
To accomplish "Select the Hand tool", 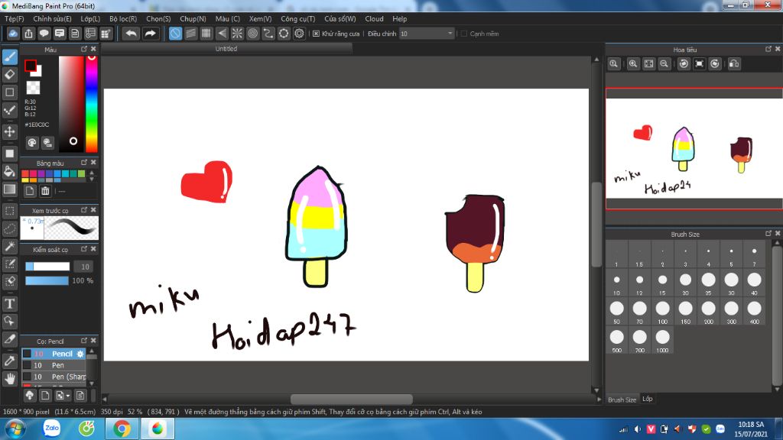I will pyautogui.click(x=9, y=379).
